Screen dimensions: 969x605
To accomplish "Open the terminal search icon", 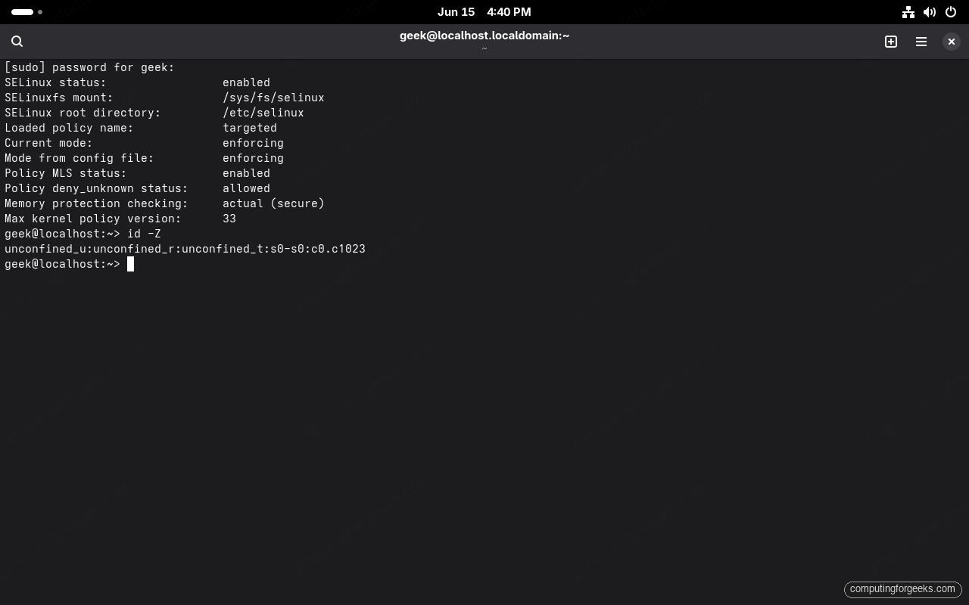I will pos(17,42).
